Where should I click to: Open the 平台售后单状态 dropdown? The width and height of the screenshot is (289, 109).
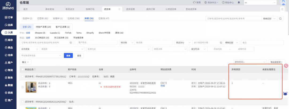point(41,55)
